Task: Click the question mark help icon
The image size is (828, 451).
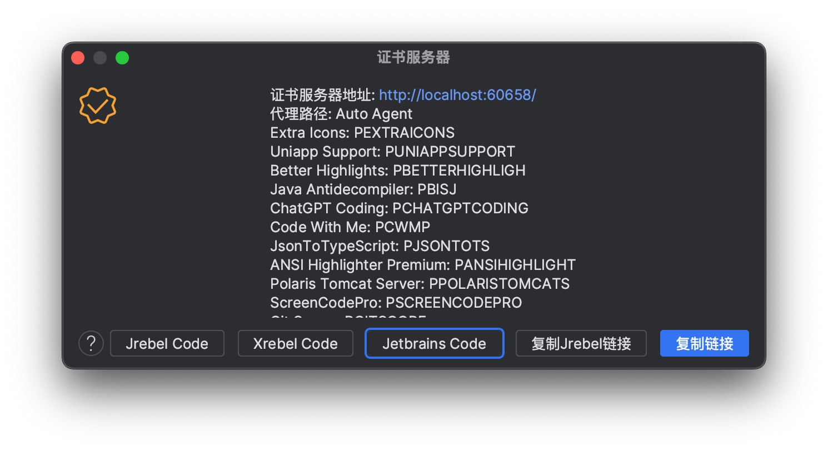Action: [x=91, y=344]
